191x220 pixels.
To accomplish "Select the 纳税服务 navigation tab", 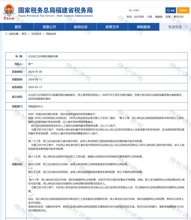I will pyautogui.click(x=144, y=27).
